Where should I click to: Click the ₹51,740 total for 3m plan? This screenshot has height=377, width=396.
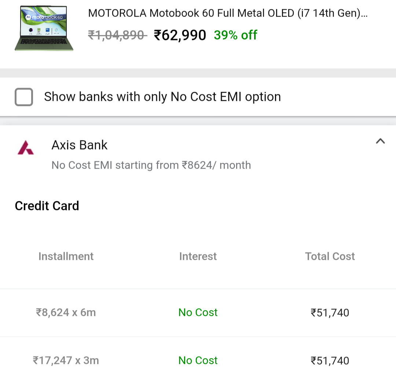tap(330, 361)
